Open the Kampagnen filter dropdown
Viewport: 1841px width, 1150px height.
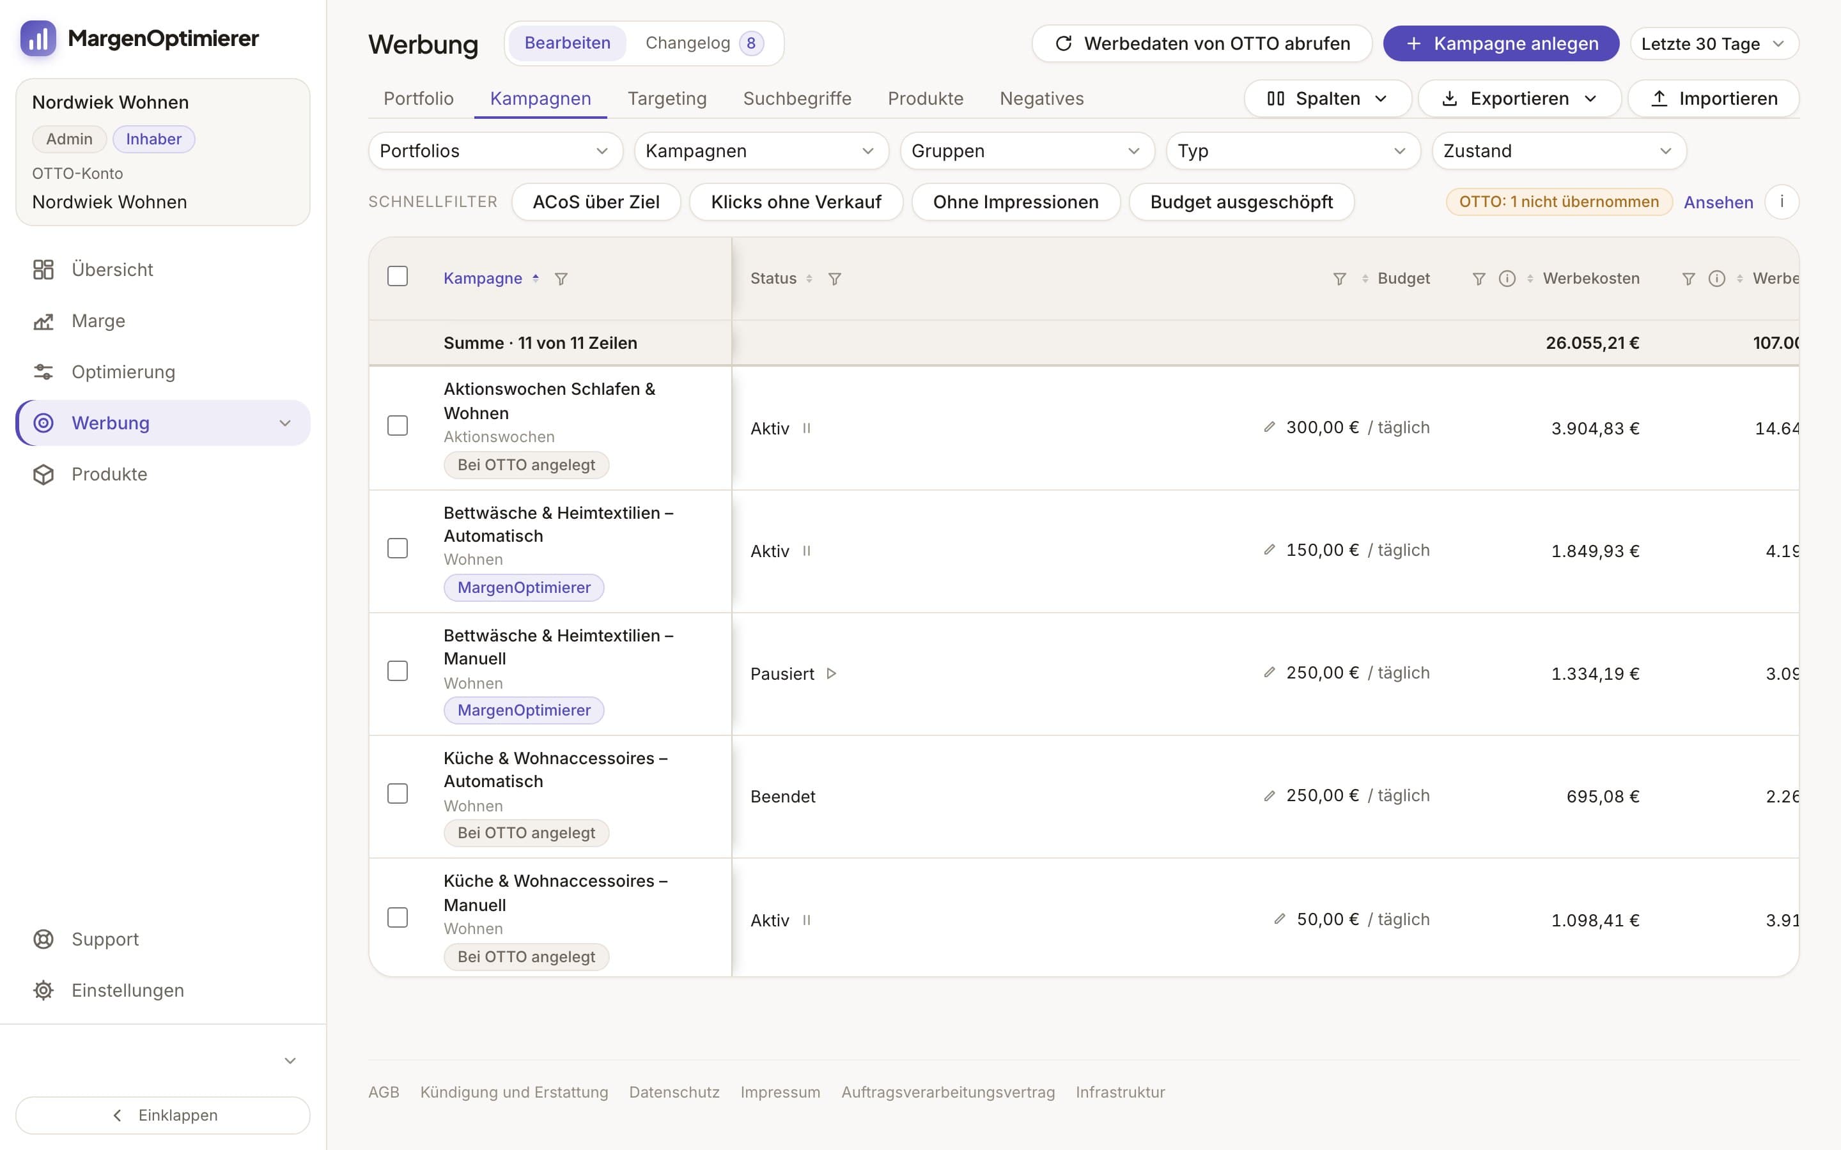(761, 151)
